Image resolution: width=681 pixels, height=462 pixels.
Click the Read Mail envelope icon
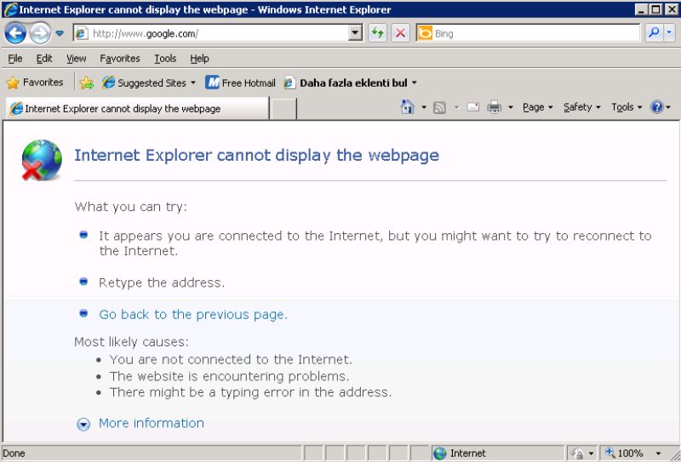473,107
